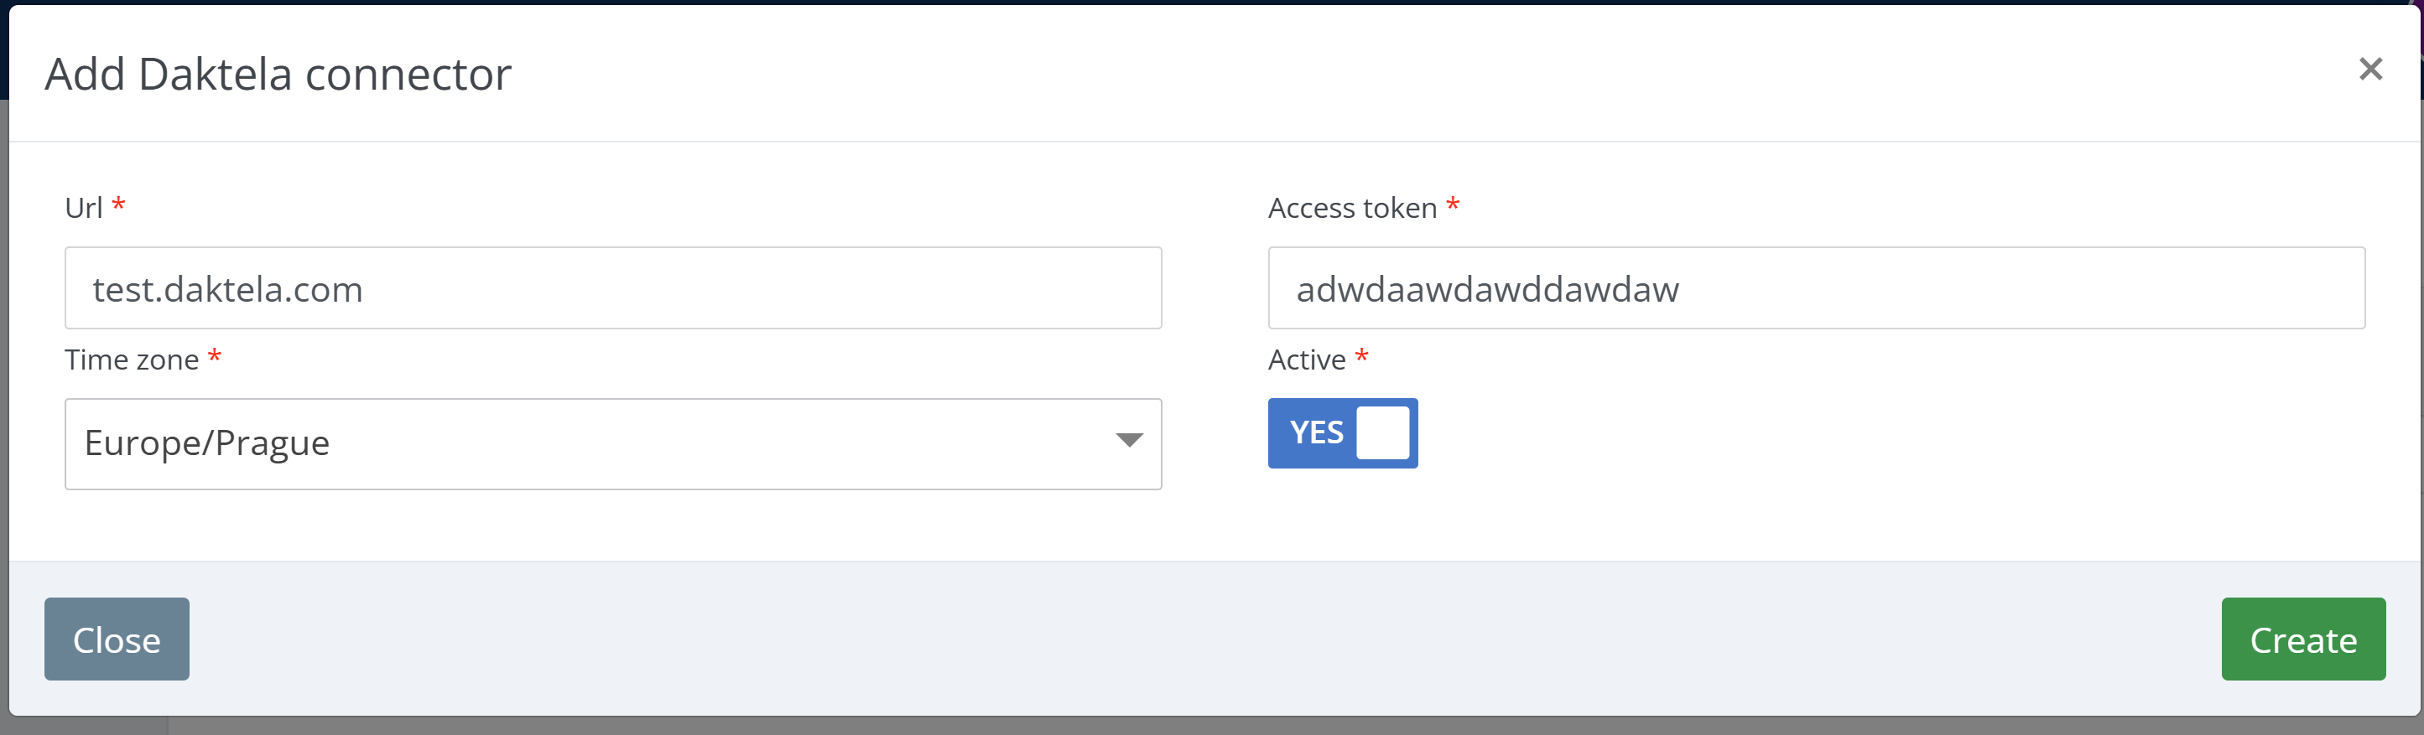The width and height of the screenshot is (2424, 735).
Task: Click the red asterisk beside Time zone
Action: click(x=215, y=356)
